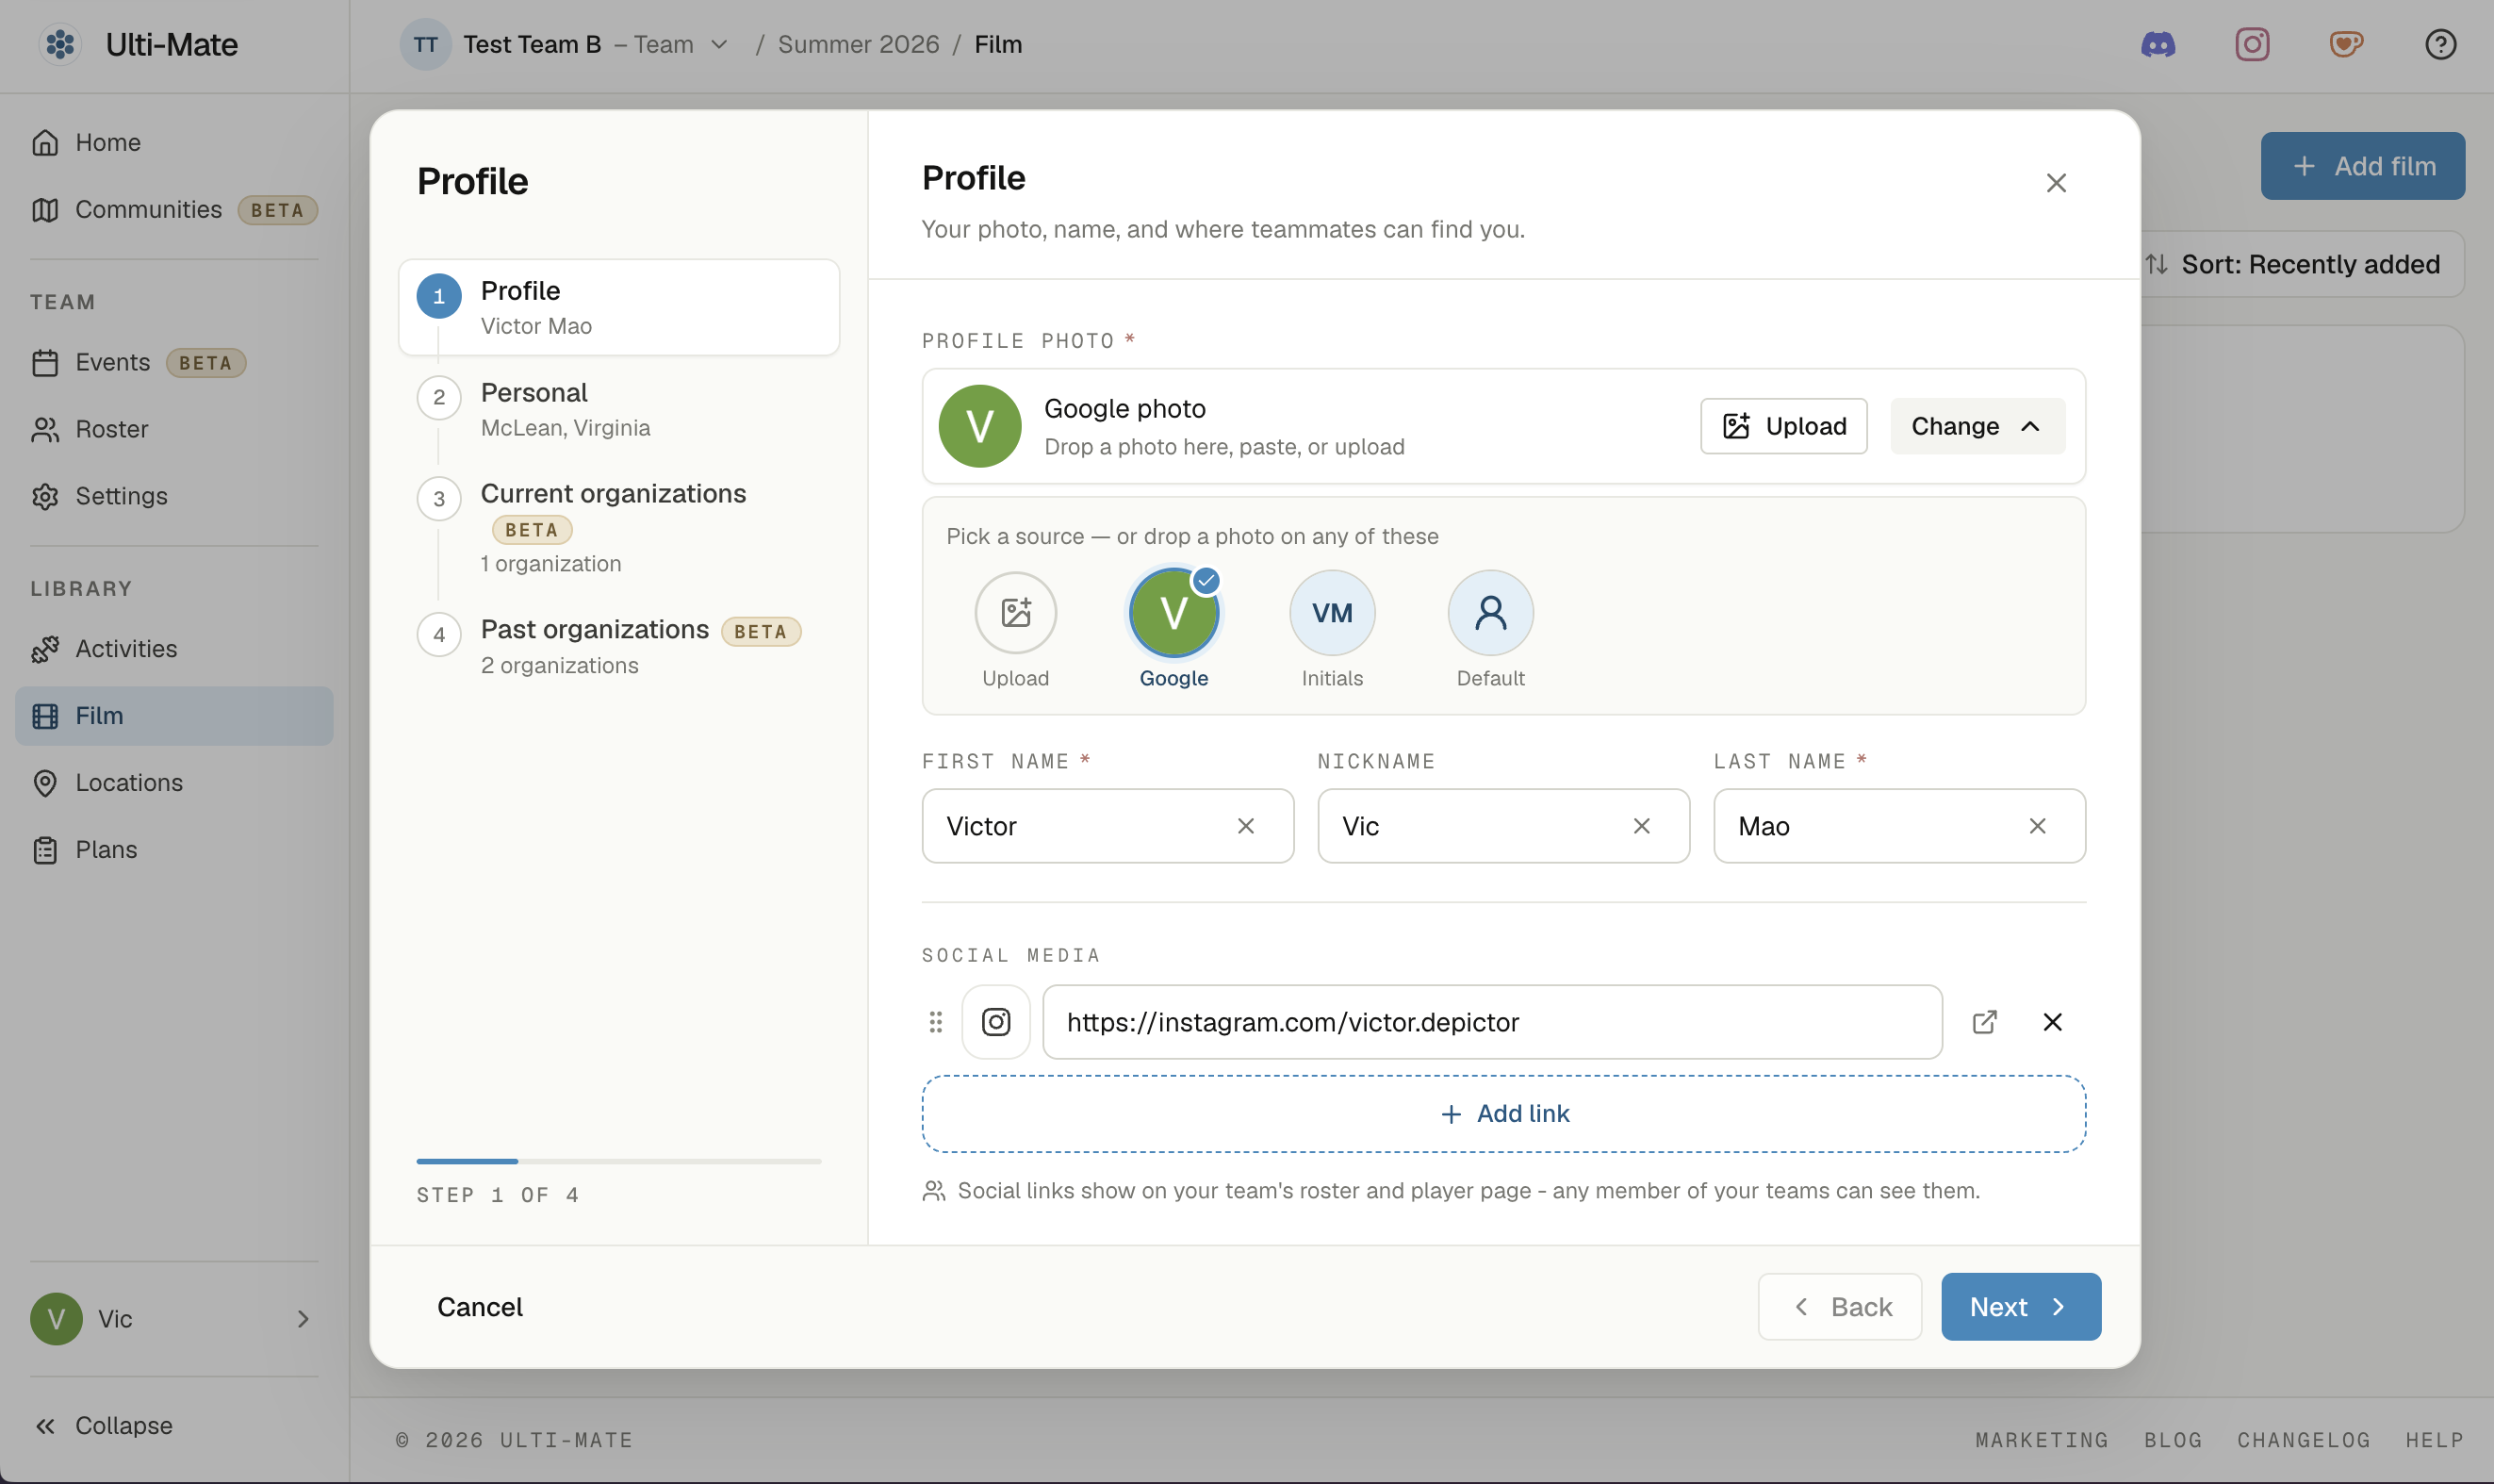Select Default as photo source
Viewport: 2494px width, 1484px height.
tap(1490, 630)
